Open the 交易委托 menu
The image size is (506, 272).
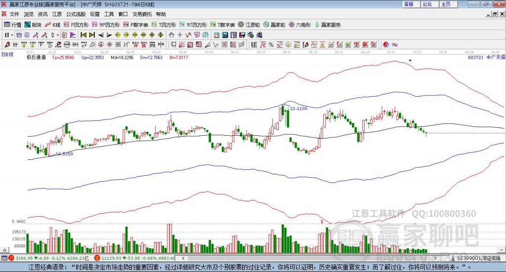(x=142, y=14)
